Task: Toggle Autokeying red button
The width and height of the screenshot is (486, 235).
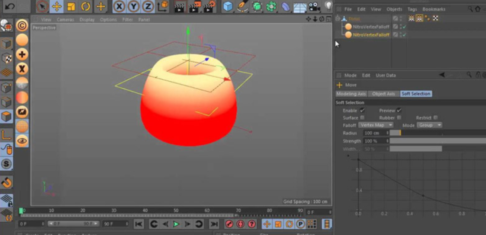Action: (240, 224)
